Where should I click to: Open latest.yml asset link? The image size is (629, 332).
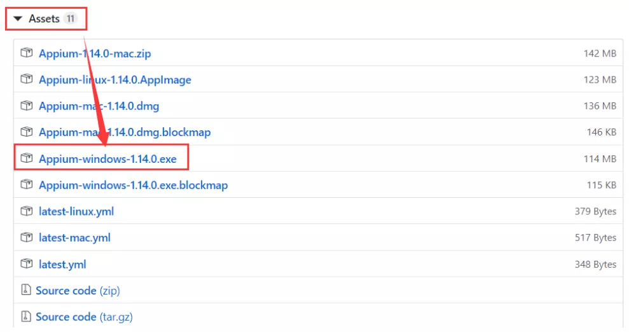[62, 264]
